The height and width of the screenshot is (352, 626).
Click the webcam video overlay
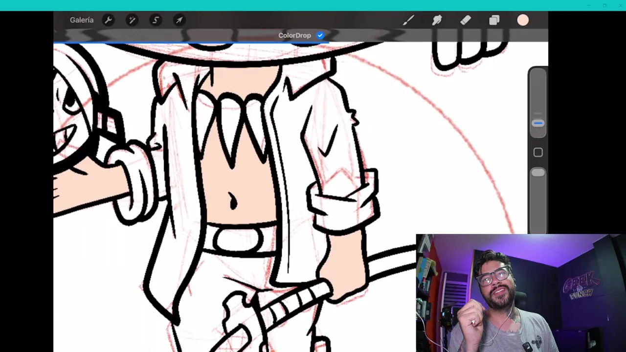[x=521, y=293]
